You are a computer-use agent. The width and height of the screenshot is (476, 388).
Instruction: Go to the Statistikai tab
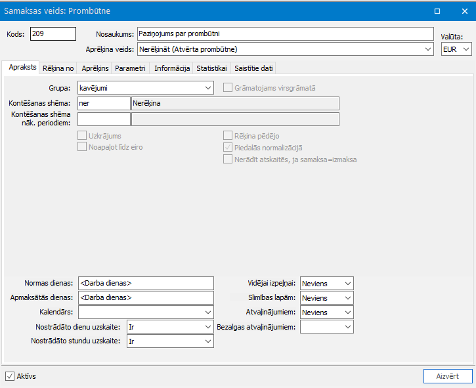click(x=211, y=68)
